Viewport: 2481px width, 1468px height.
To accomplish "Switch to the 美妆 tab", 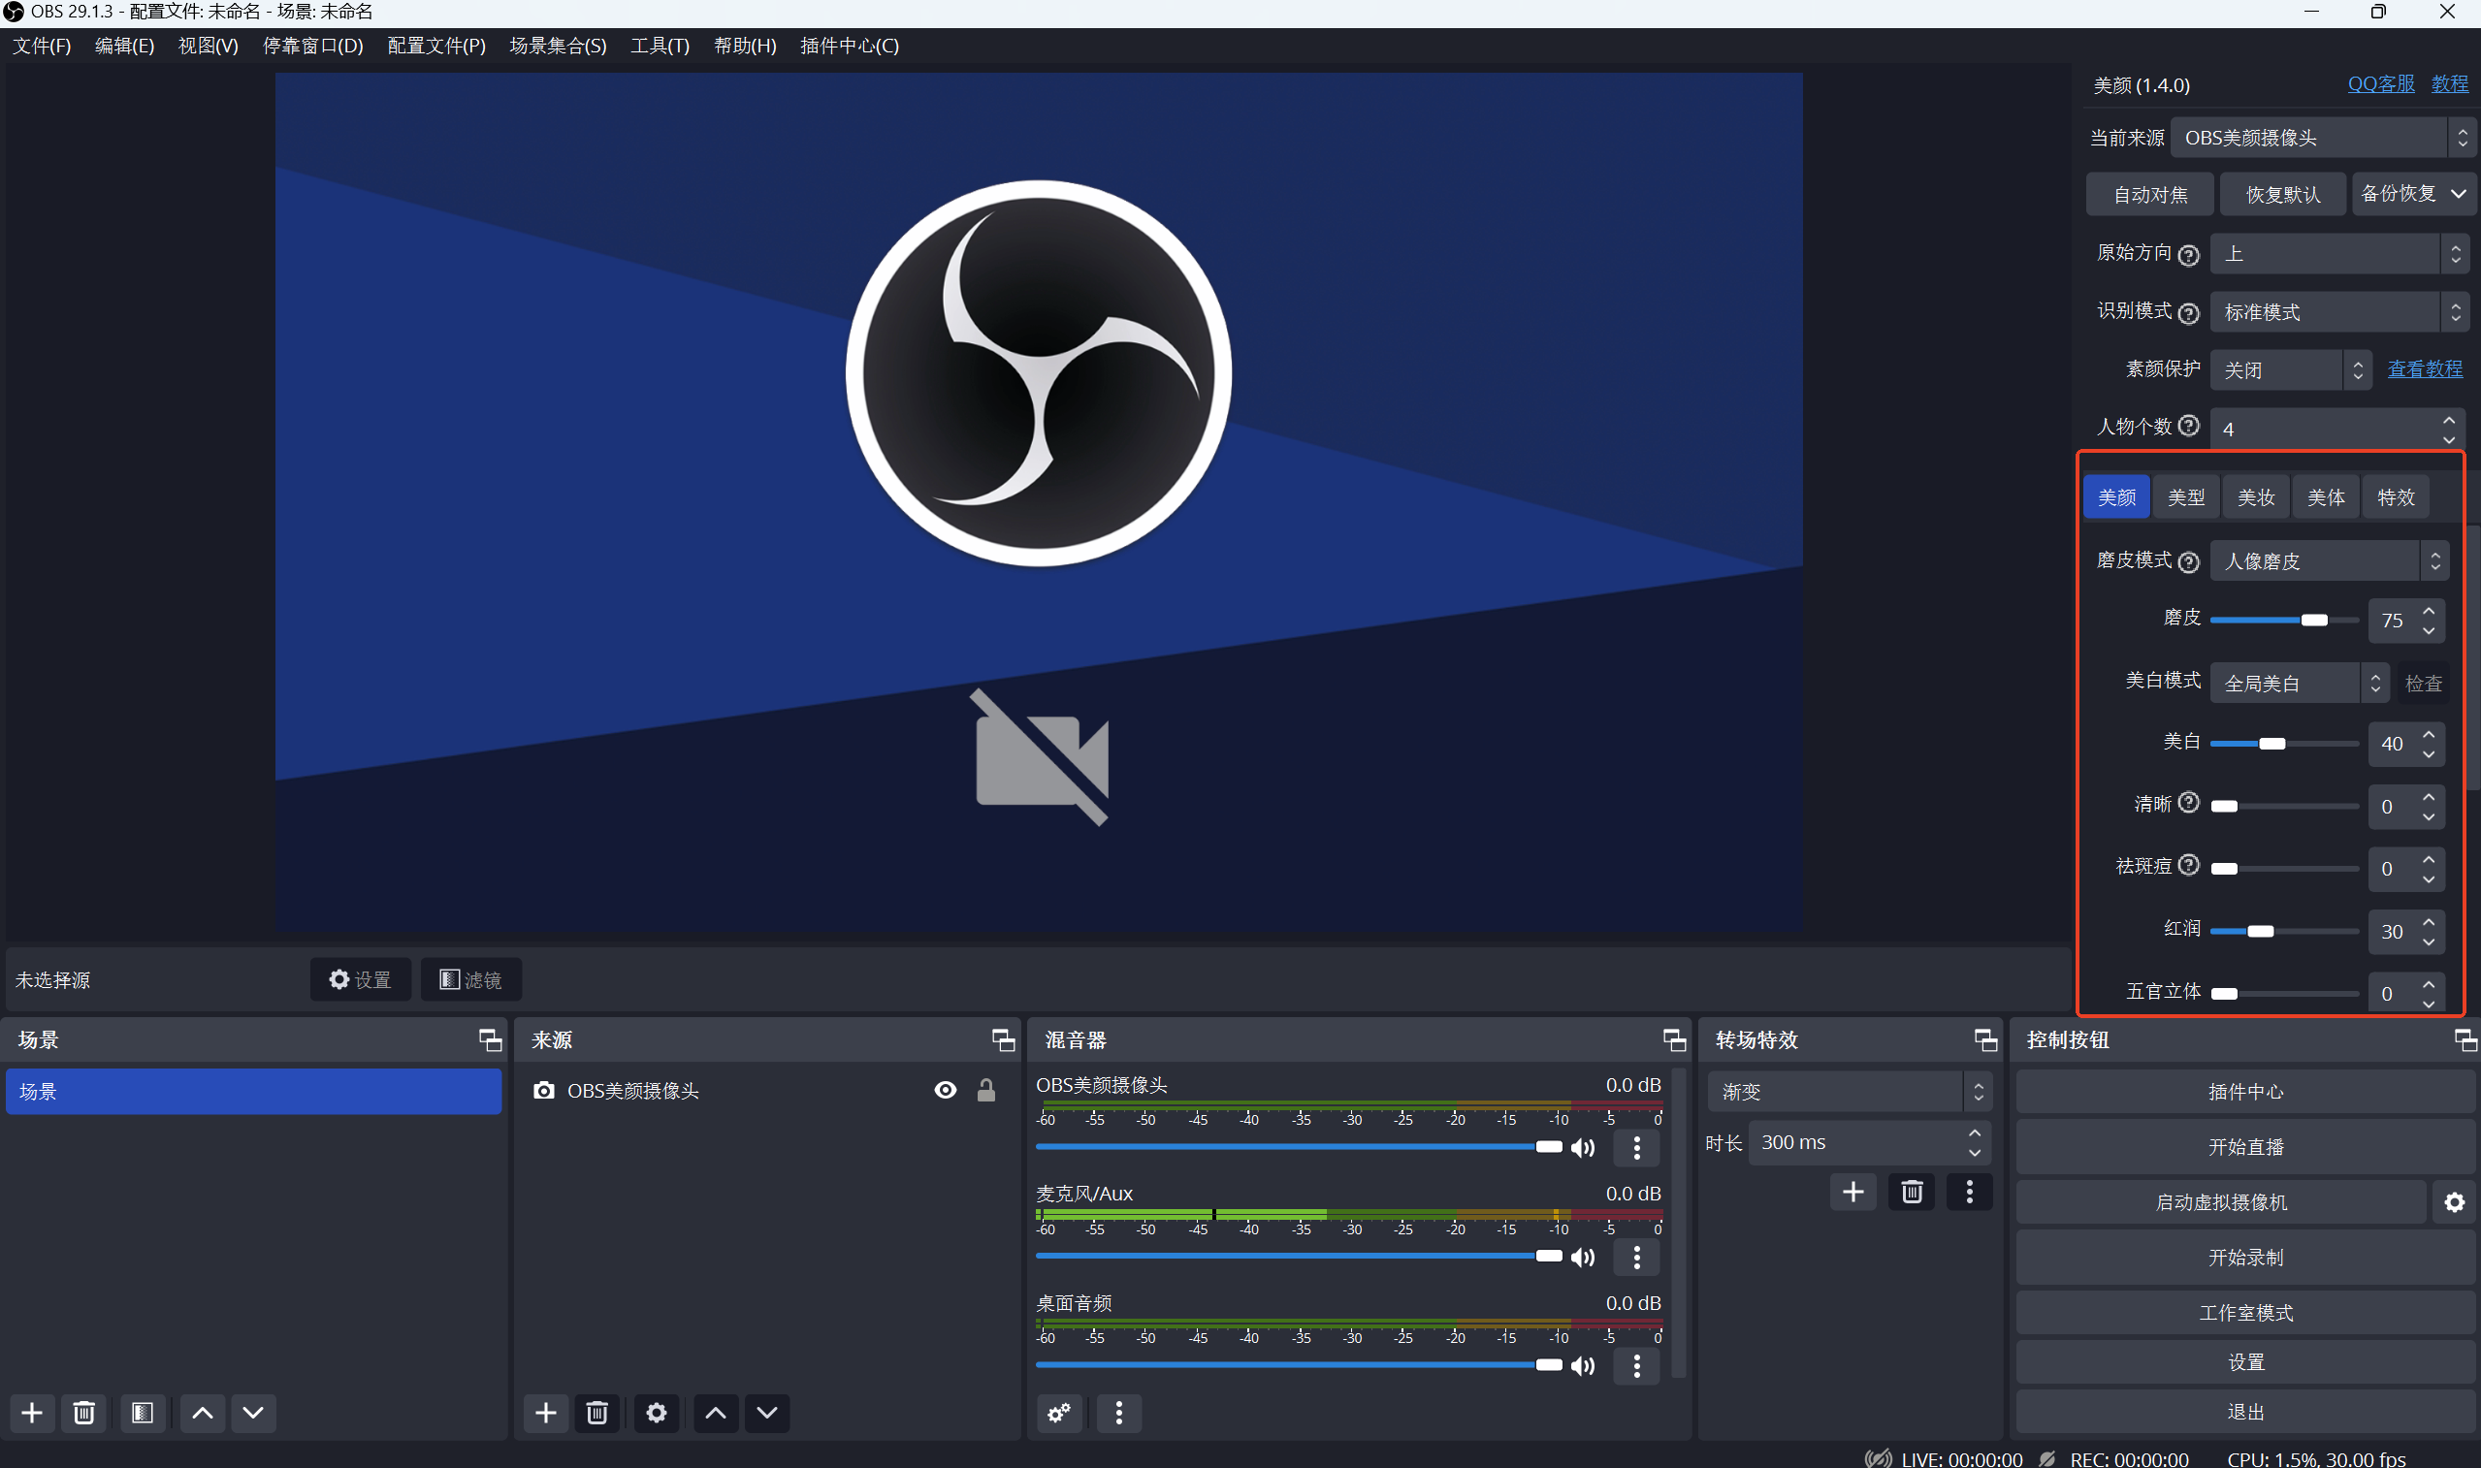I will point(2256,496).
